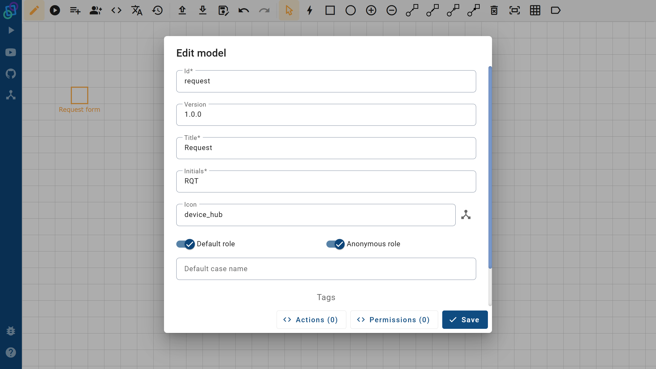The width and height of the screenshot is (656, 369).
Task: Open the icon picker beside the Icon field
Action: [466, 215]
